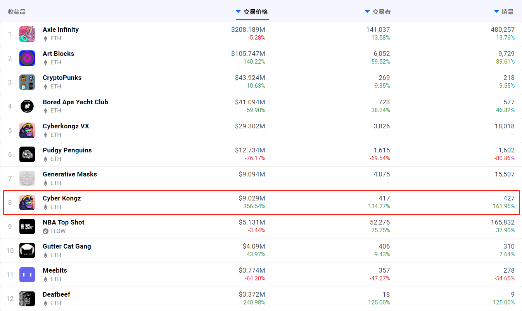The height and width of the screenshot is (311, 522).
Task: Open the CryptoPunks collection link
Action: coord(62,78)
